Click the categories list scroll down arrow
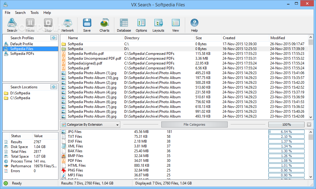Image resolution: width=316 pixels, height=189 pixels. click(311, 177)
